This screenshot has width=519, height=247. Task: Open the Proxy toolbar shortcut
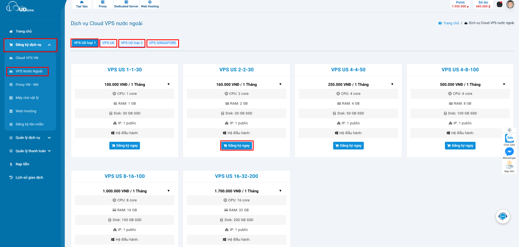pyautogui.click(x=103, y=4)
